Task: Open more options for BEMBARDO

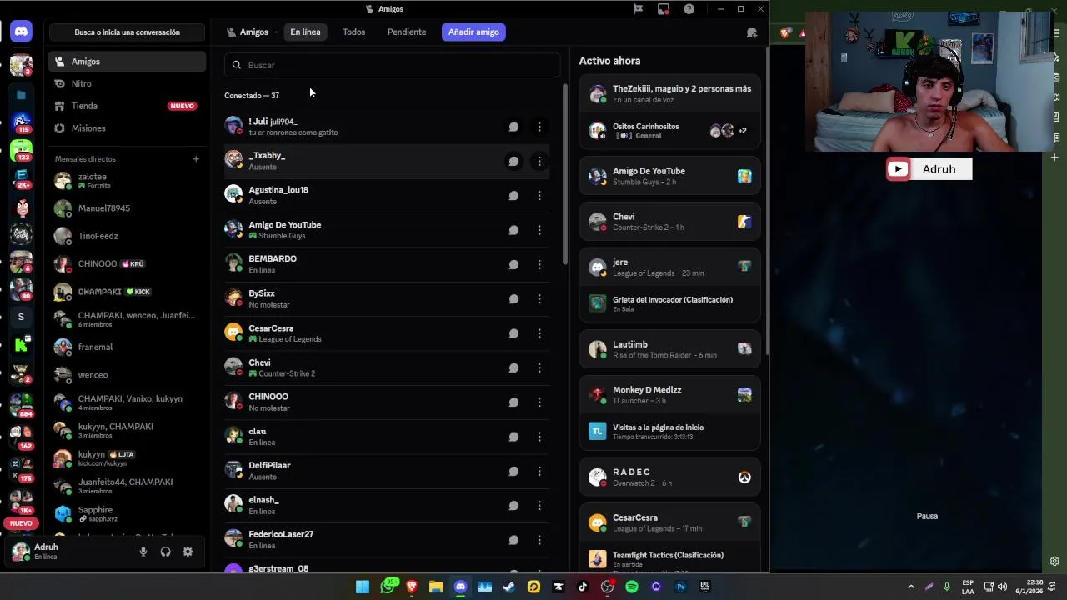Action: 539,264
